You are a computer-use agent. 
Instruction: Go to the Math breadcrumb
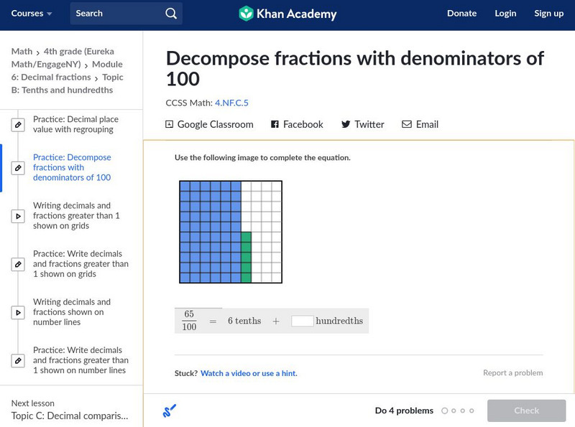[x=22, y=52]
